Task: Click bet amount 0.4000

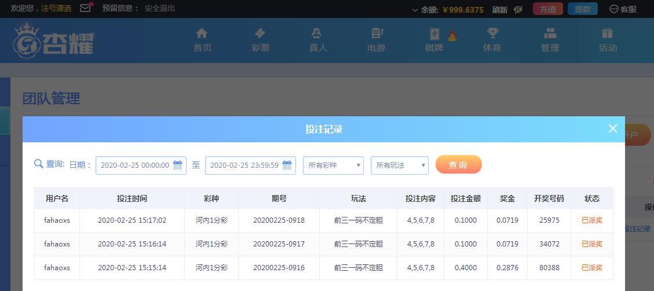Action: 466,268
